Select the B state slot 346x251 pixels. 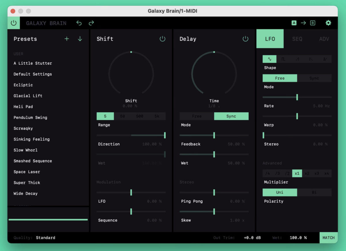[x=313, y=23]
